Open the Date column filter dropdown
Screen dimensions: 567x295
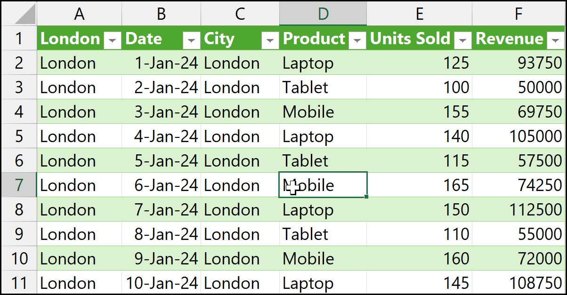(191, 41)
